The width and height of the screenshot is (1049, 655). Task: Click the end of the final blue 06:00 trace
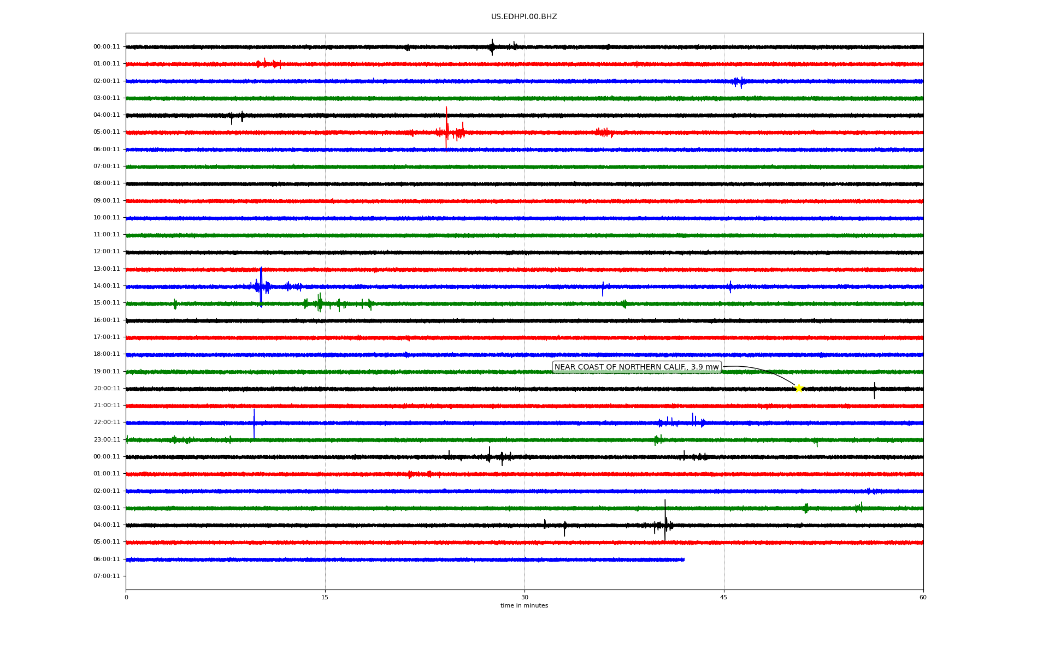683,559
